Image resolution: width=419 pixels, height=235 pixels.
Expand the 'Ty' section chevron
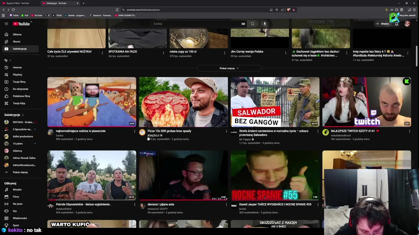pos(10,60)
